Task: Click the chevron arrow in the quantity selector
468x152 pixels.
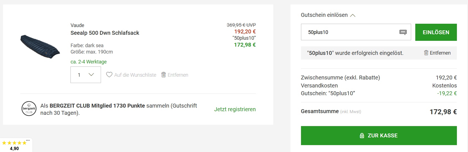Action: tap(91, 75)
